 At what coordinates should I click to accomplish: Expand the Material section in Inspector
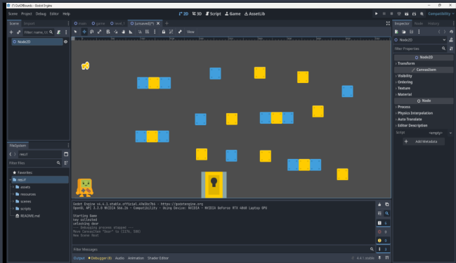[x=424, y=94]
